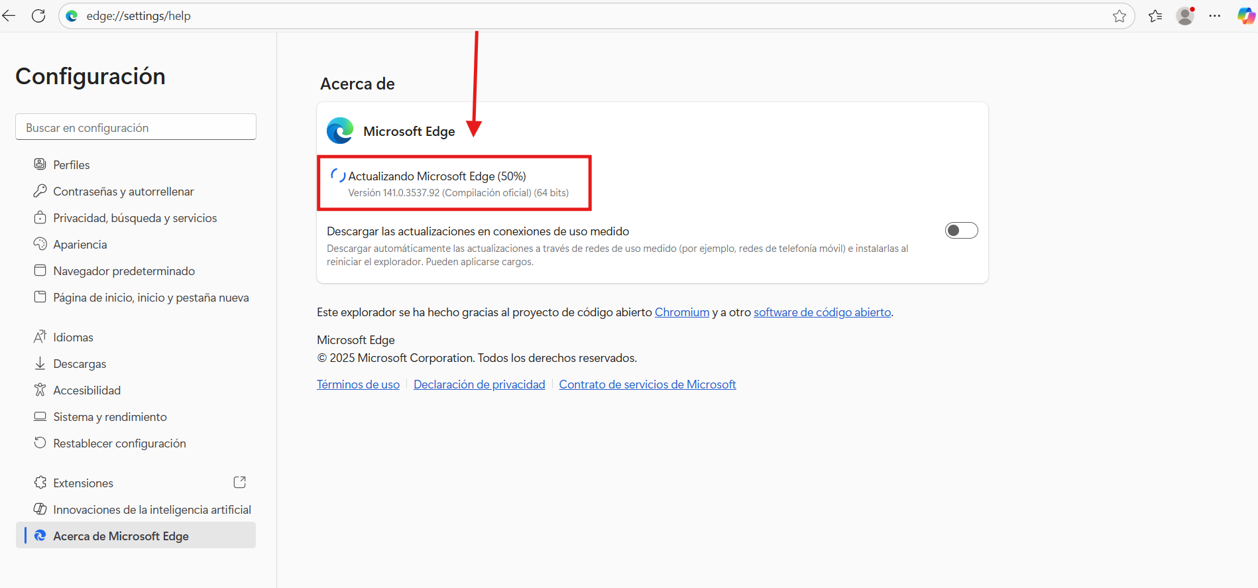Screen dimensions: 1258x588
Task: Open the software de código abierto link
Action: (822, 312)
